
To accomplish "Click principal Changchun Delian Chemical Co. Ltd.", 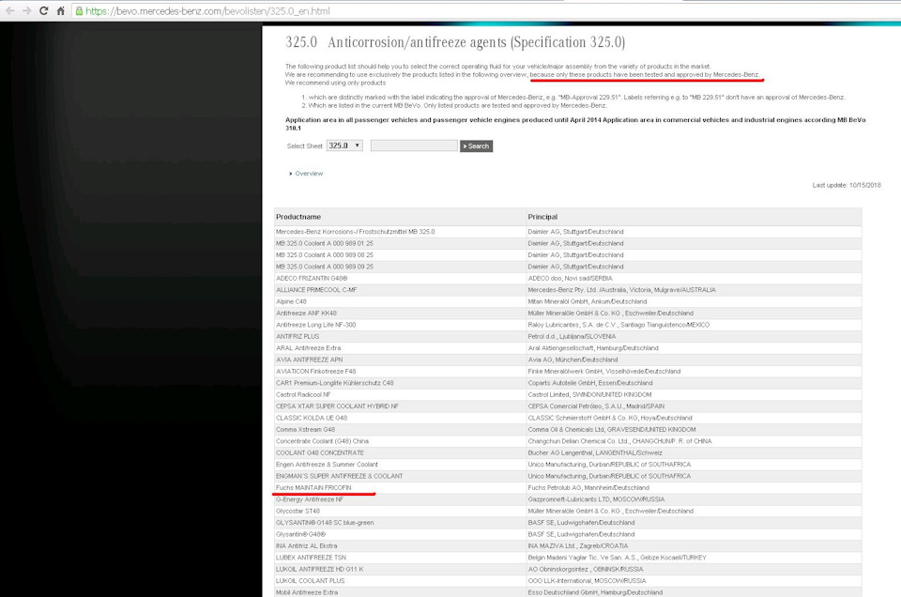I will (619, 441).
